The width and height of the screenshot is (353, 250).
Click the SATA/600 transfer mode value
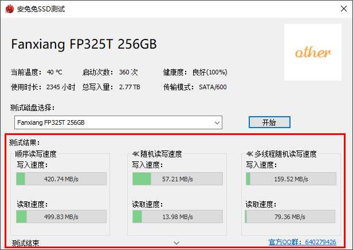point(213,87)
